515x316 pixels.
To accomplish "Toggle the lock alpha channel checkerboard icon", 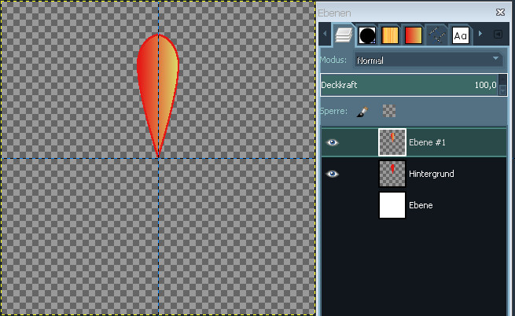I will coord(388,112).
